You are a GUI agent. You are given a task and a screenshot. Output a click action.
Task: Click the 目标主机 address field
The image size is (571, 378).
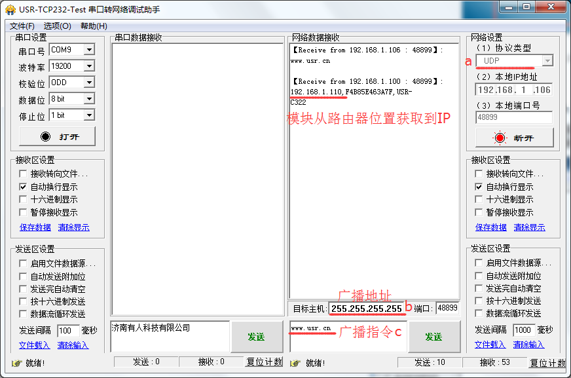click(x=366, y=308)
